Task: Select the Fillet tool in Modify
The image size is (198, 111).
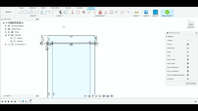Action: pos(54,12)
